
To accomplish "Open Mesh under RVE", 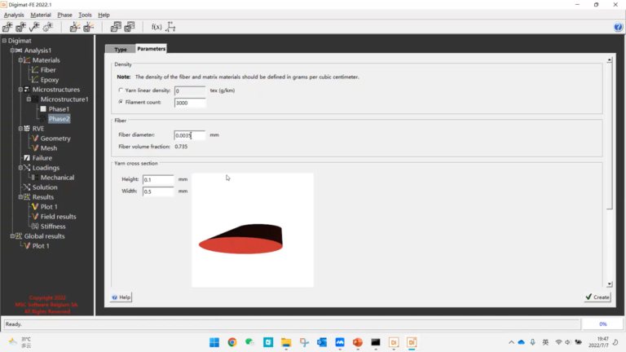I will (x=49, y=148).
